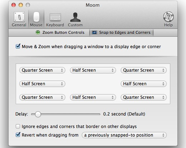Open right-edge Half Screen dropdown
This screenshot has width=186, height=148.
click(x=144, y=84)
